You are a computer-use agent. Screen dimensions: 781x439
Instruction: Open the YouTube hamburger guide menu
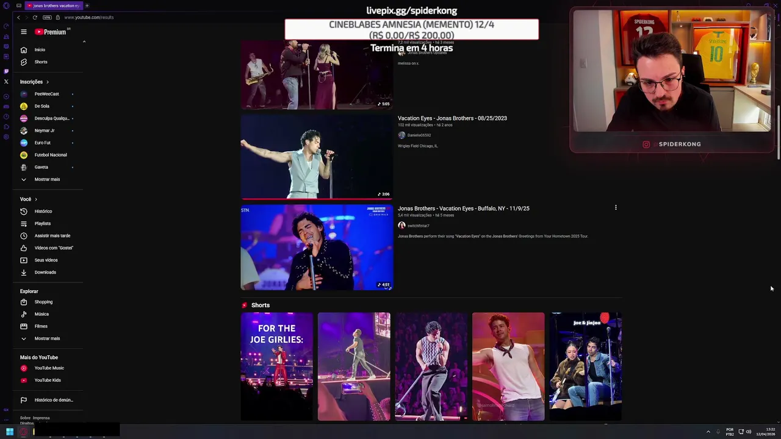[23, 32]
